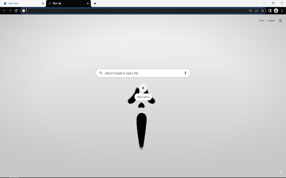The width and height of the screenshot is (286, 178).
Task: Select the New Tab browser tab
Action: coord(68,4)
